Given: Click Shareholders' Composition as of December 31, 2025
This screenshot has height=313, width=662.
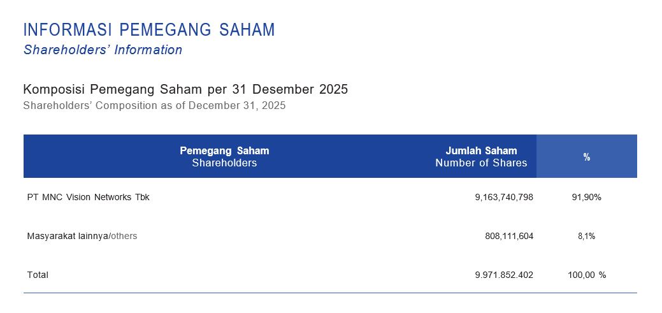Looking at the screenshot, I should point(154,106).
